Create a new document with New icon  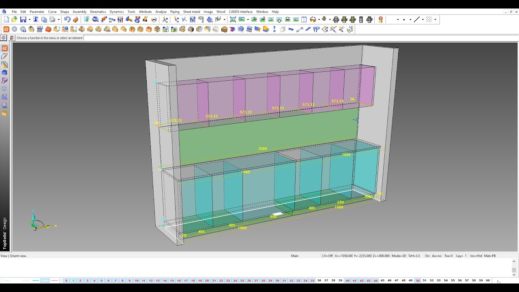pos(6,19)
